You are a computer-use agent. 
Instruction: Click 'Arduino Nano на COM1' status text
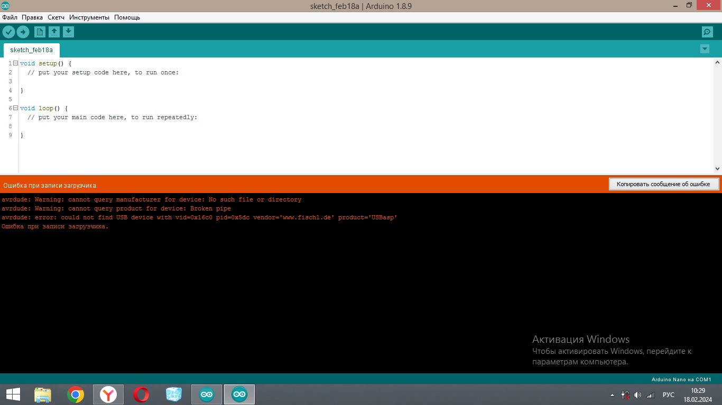681,380
